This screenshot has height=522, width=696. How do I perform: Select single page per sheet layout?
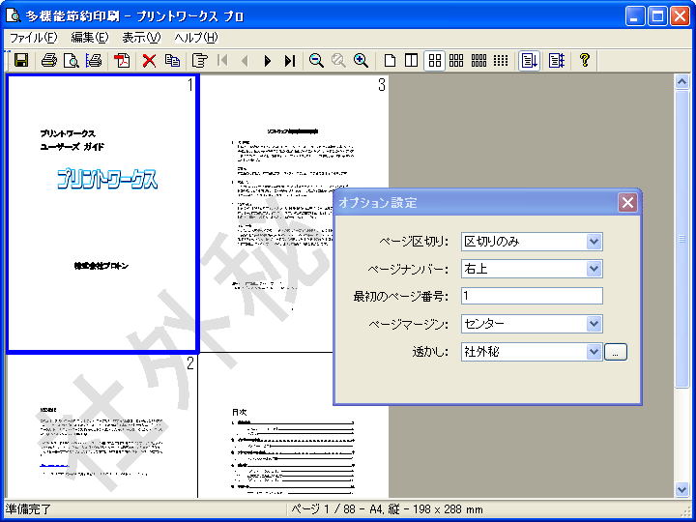pos(390,60)
